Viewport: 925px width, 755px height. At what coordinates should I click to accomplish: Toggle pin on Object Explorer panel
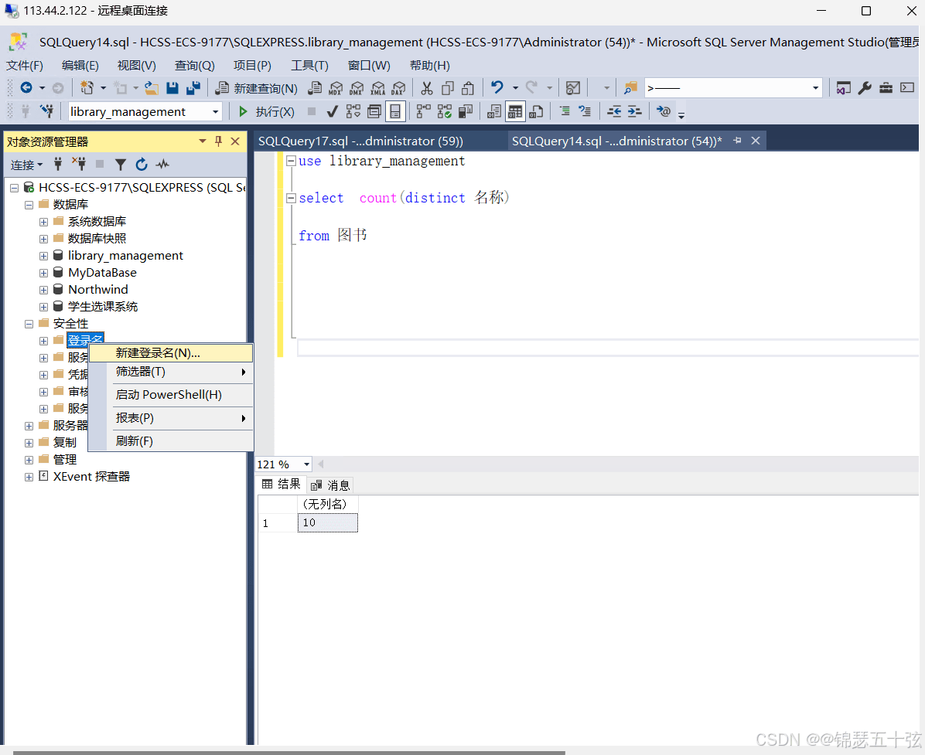pos(218,141)
